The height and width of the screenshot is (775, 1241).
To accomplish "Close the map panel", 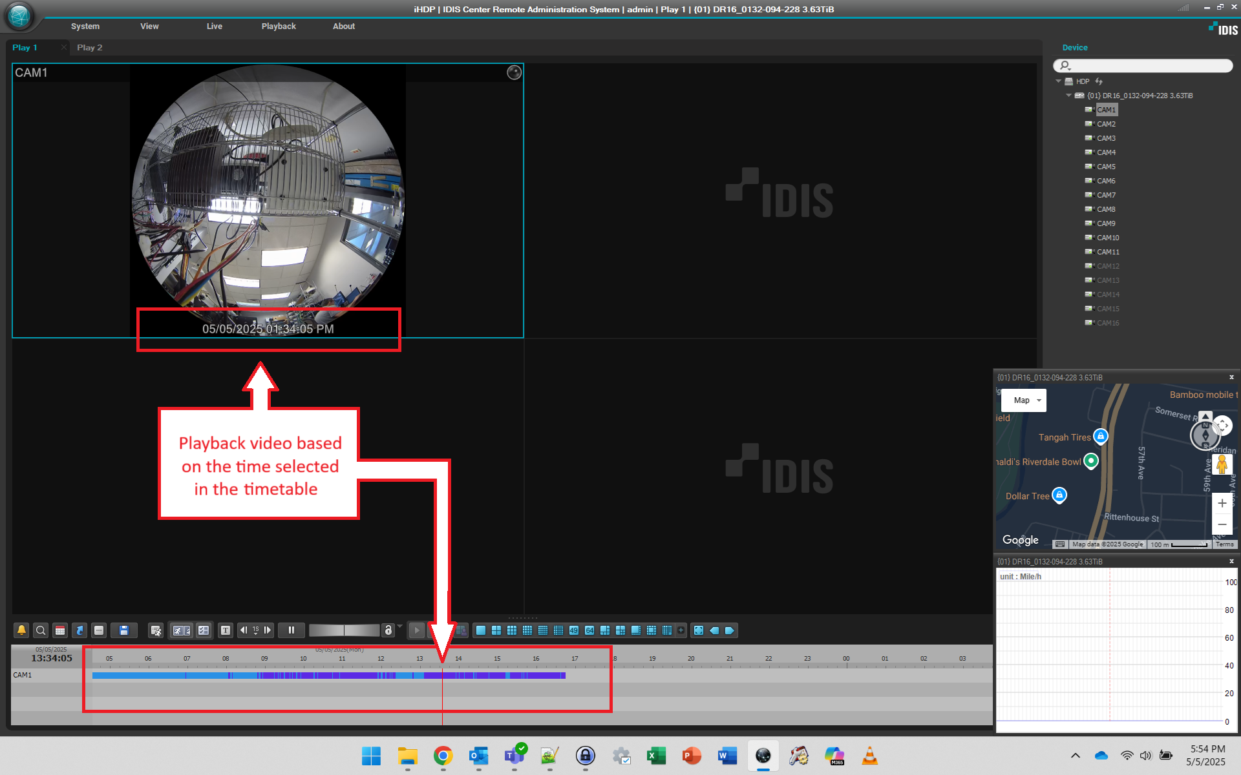I will (1231, 377).
